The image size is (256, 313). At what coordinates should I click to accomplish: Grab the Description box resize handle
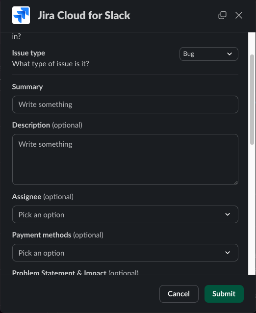(x=236, y=183)
